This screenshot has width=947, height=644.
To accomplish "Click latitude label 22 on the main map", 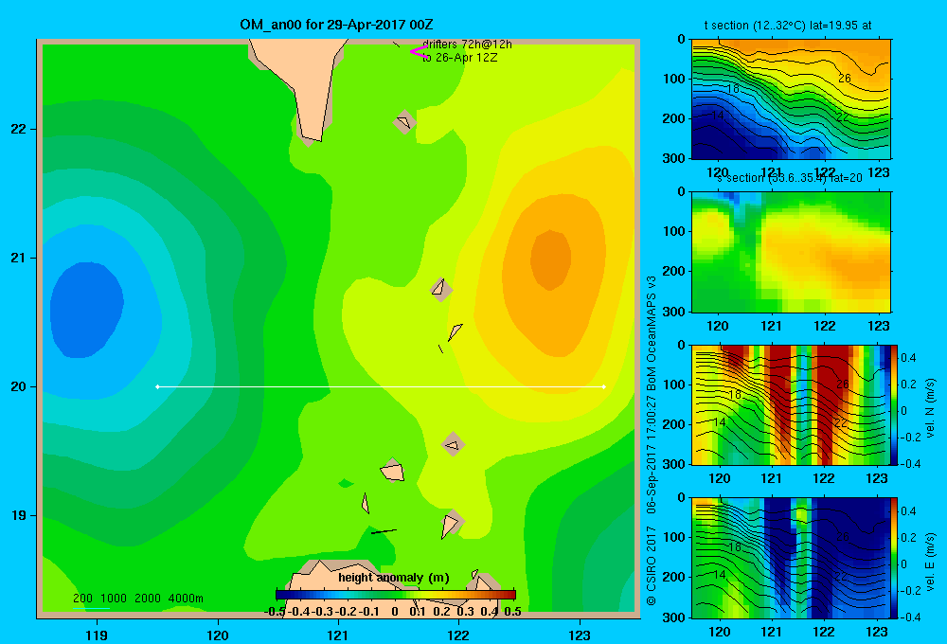I will (19, 129).
